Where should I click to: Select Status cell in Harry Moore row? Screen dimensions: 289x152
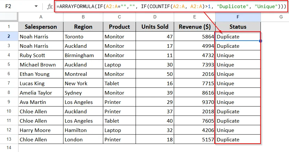(238, 130)
